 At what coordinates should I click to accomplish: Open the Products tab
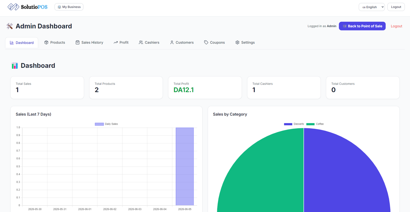coord(55,43)
